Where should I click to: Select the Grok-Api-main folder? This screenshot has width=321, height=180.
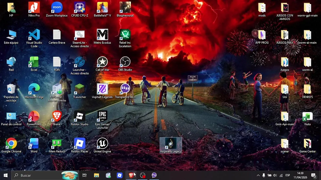(x=285, y=118)
